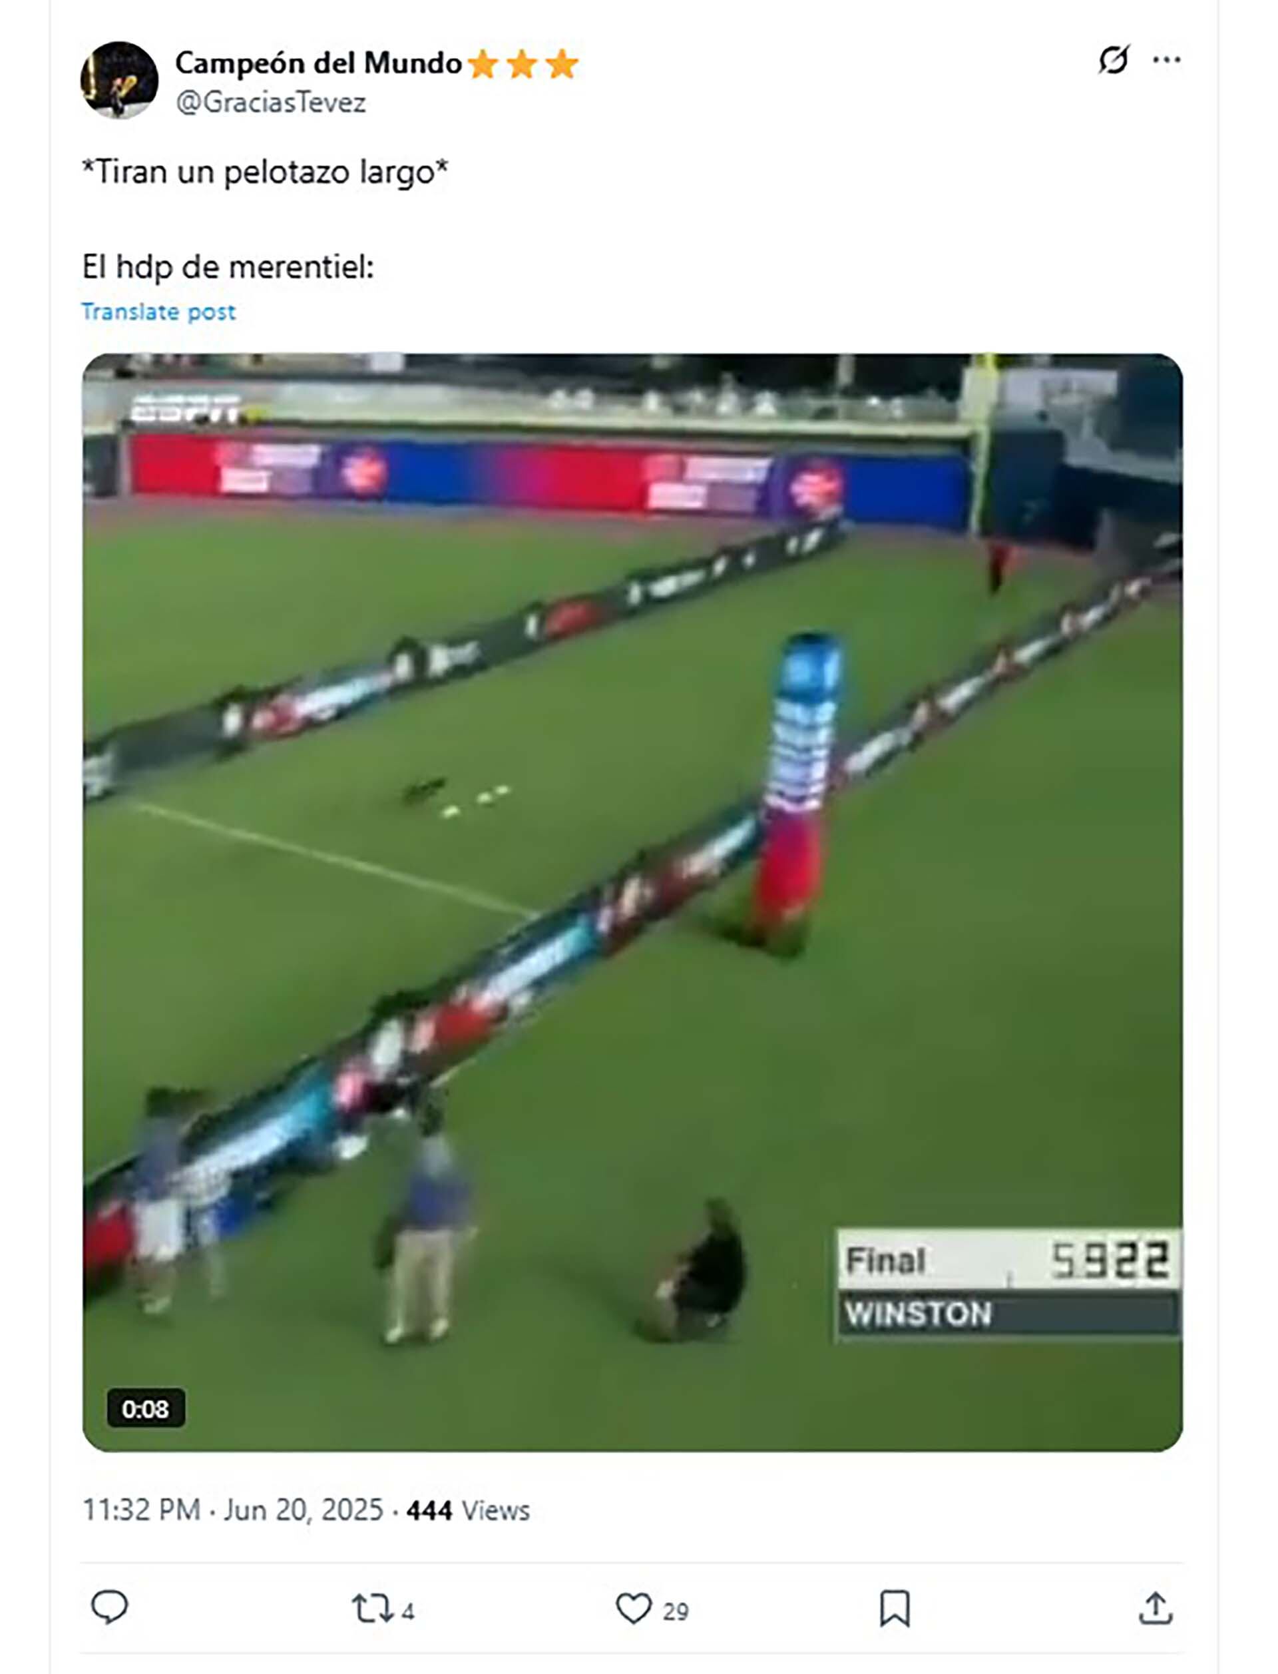Like the post with the heart icon
Screen dimensions: 1278x1674
click(633, 1609)
